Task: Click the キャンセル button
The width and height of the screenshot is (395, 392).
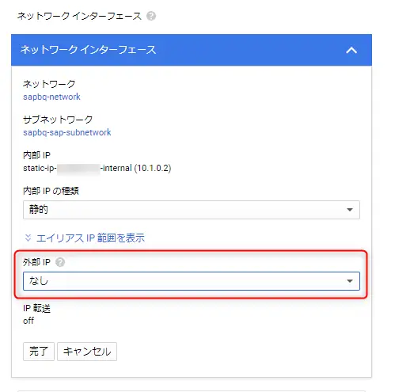Action: 87,352
